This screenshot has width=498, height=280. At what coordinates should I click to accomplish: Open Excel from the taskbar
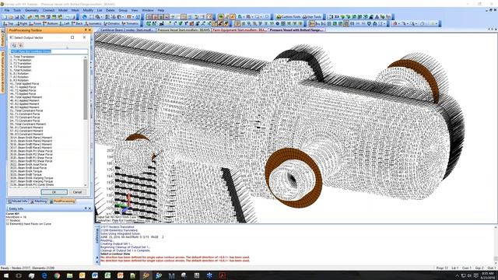(107, 275)
